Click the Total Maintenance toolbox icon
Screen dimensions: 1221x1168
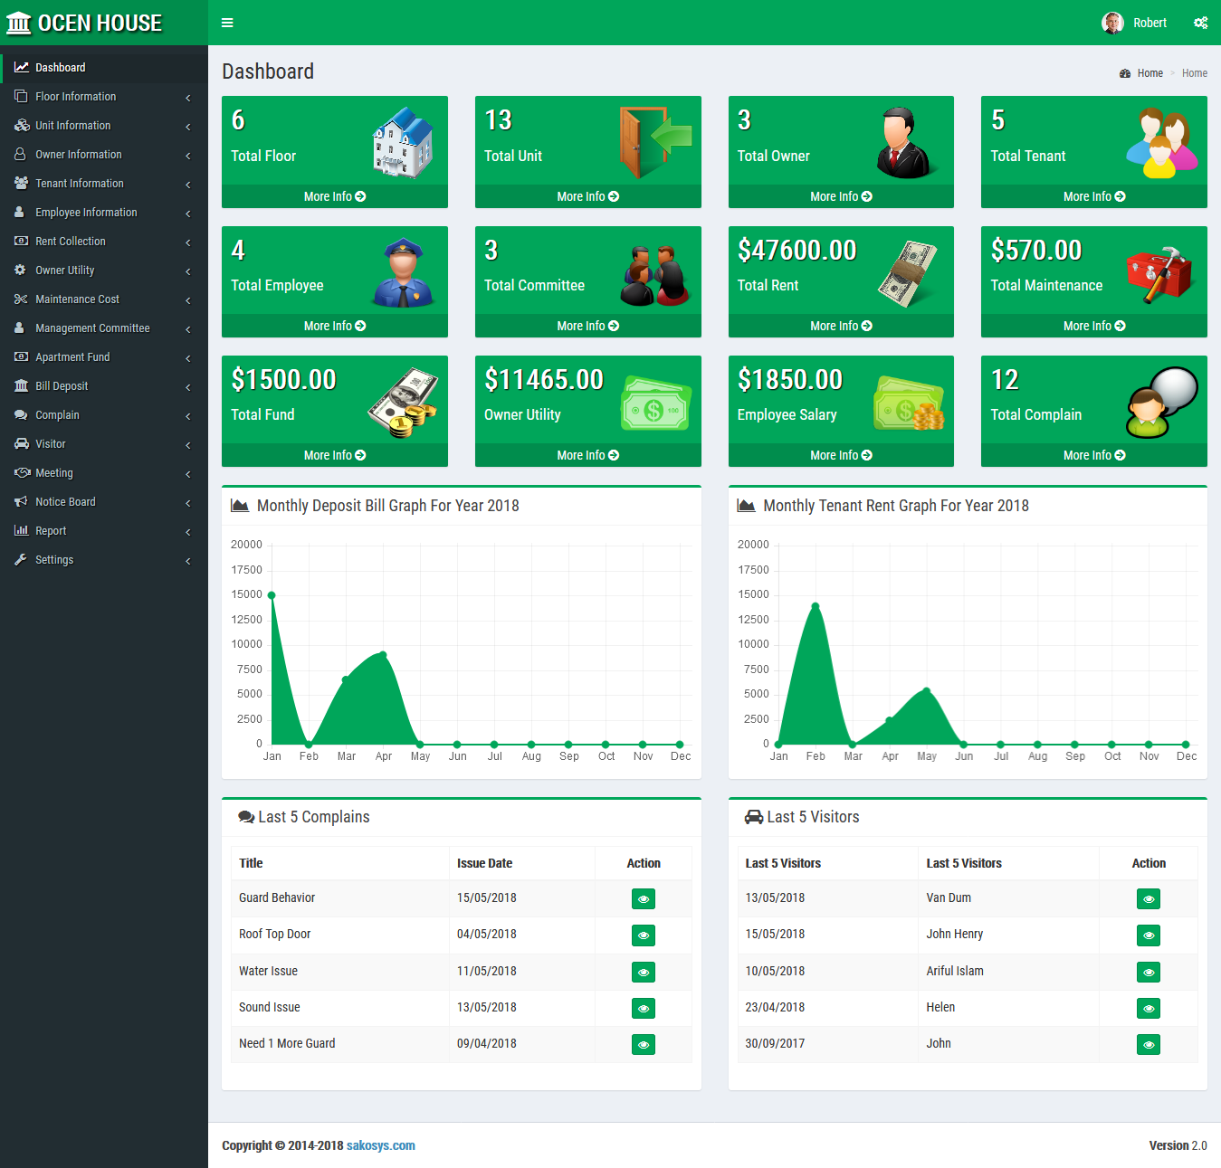click(1159, 272)
